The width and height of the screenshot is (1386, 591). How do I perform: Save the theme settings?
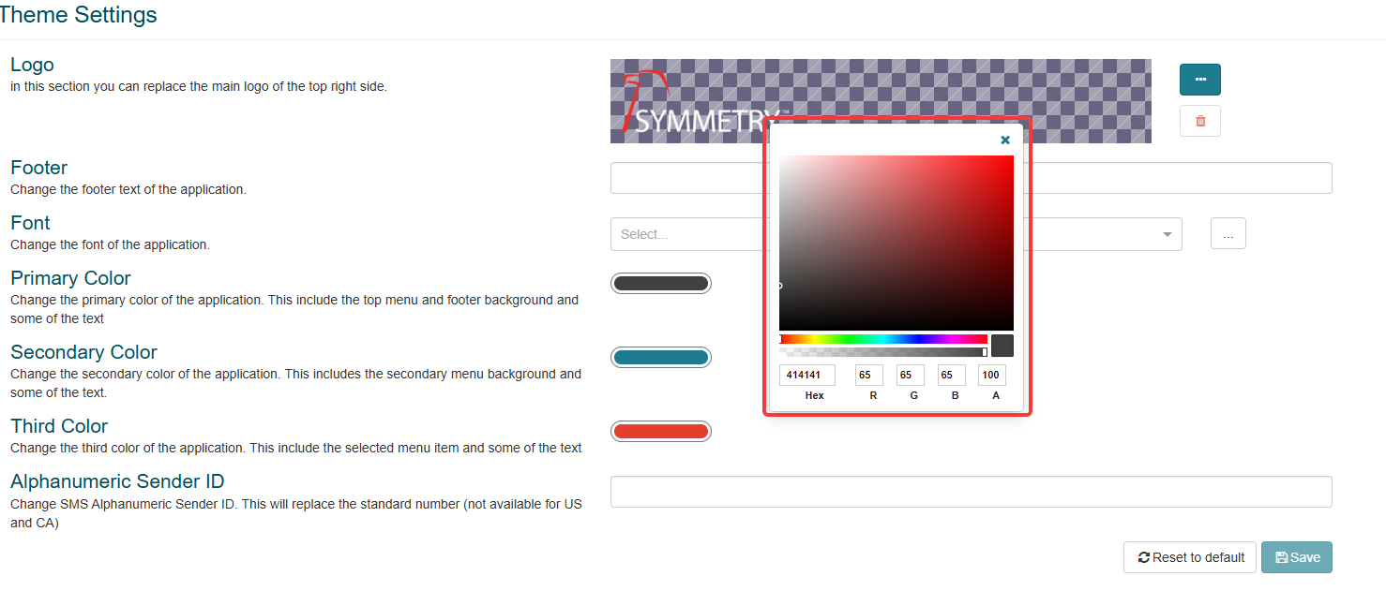(x=1297, y=557)
